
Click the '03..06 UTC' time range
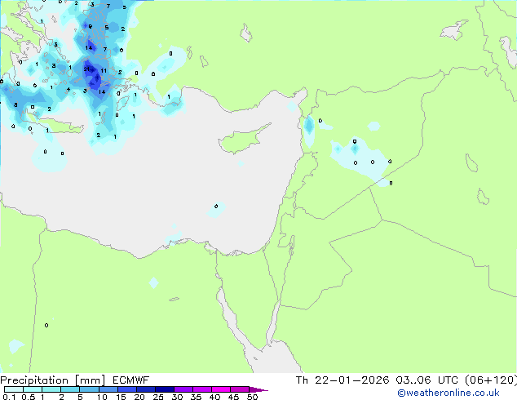(x=427, y=380)
